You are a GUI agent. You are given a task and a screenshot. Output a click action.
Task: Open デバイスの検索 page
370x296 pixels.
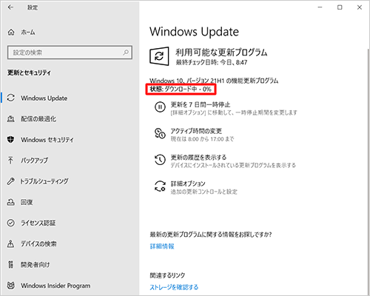click(x=38, y=243)
